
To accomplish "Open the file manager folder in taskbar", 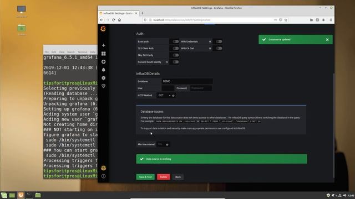I will coord(38,195).
